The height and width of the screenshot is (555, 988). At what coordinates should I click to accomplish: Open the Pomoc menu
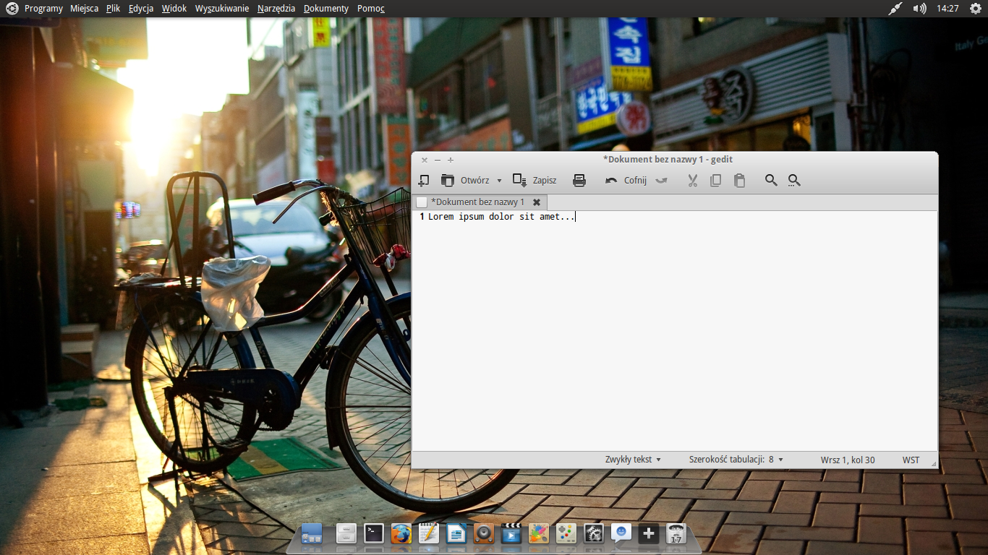click(371, 9)
